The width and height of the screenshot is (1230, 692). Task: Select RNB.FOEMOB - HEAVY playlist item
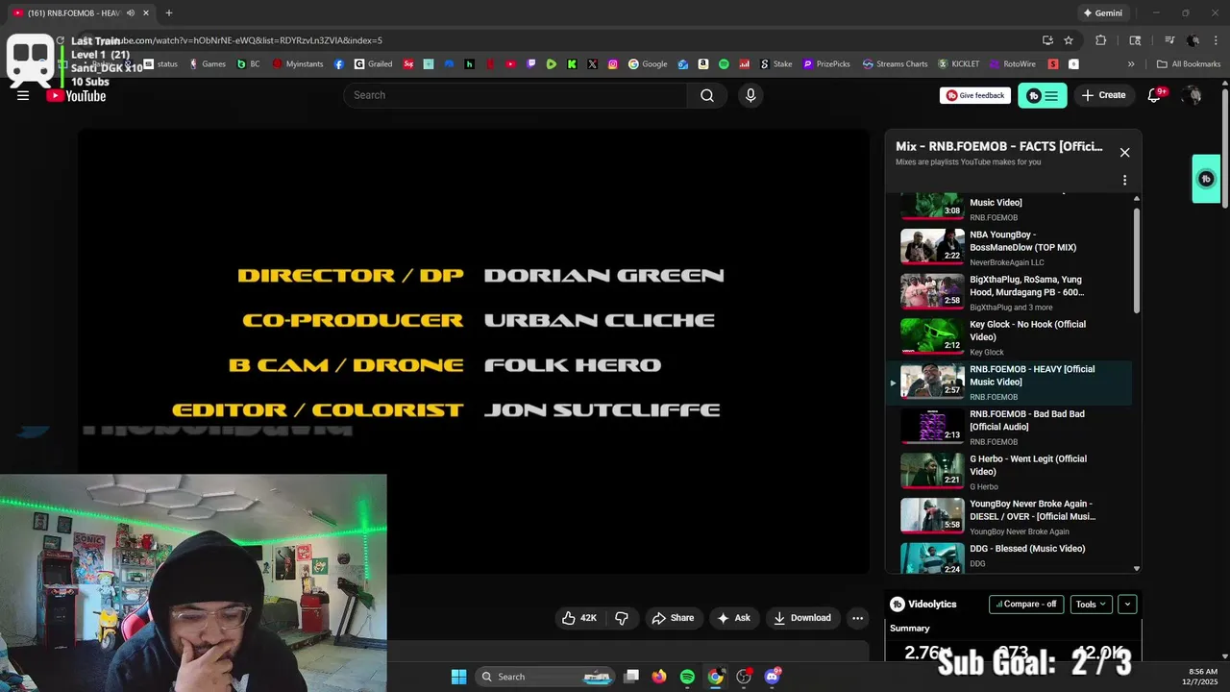coord(1009,383)
